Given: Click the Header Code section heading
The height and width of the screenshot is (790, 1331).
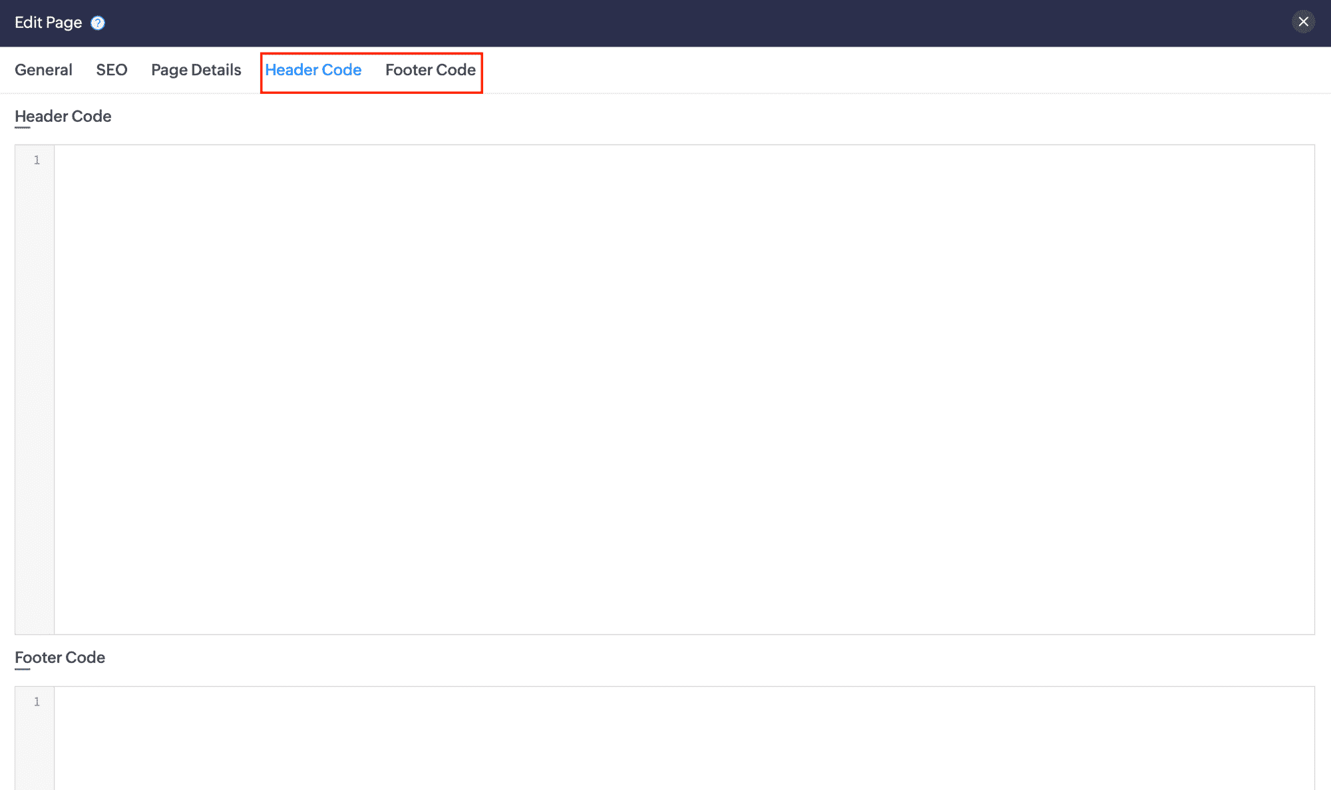Looking at the screenshot, I should point(63,116).
